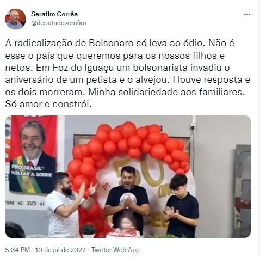Select the tweet text about Foz do Iguaçu
Viewport: 260px width, 257px height.
[x=128, y=74]
